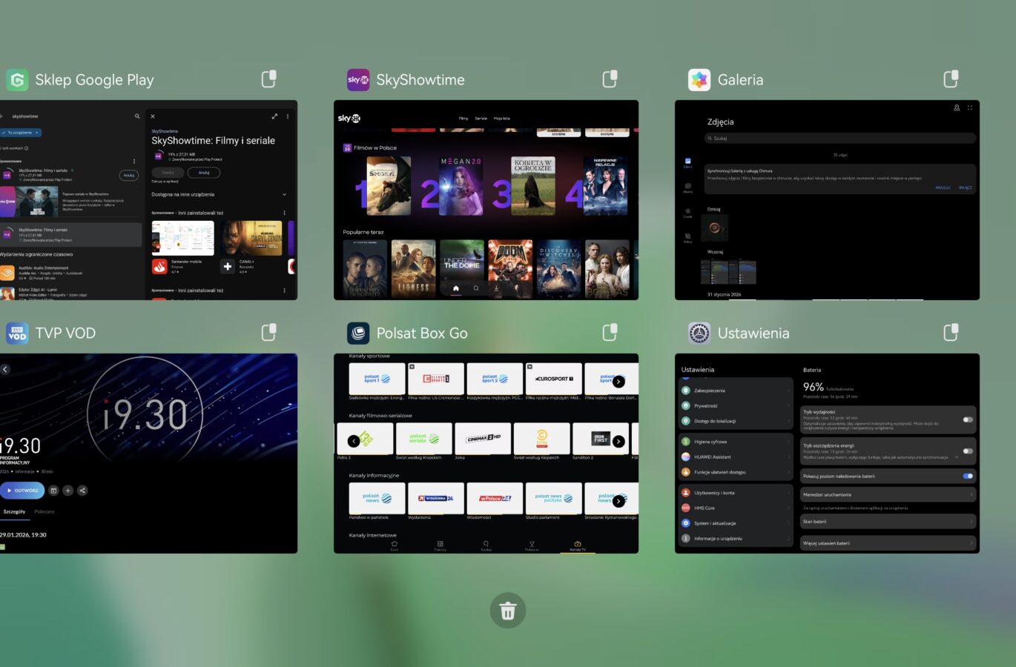Viewport: 1016px width, 667px height.
Task: Tap split-screen icon beside Polsat Box Go
Action: click(x=610, y=333)
